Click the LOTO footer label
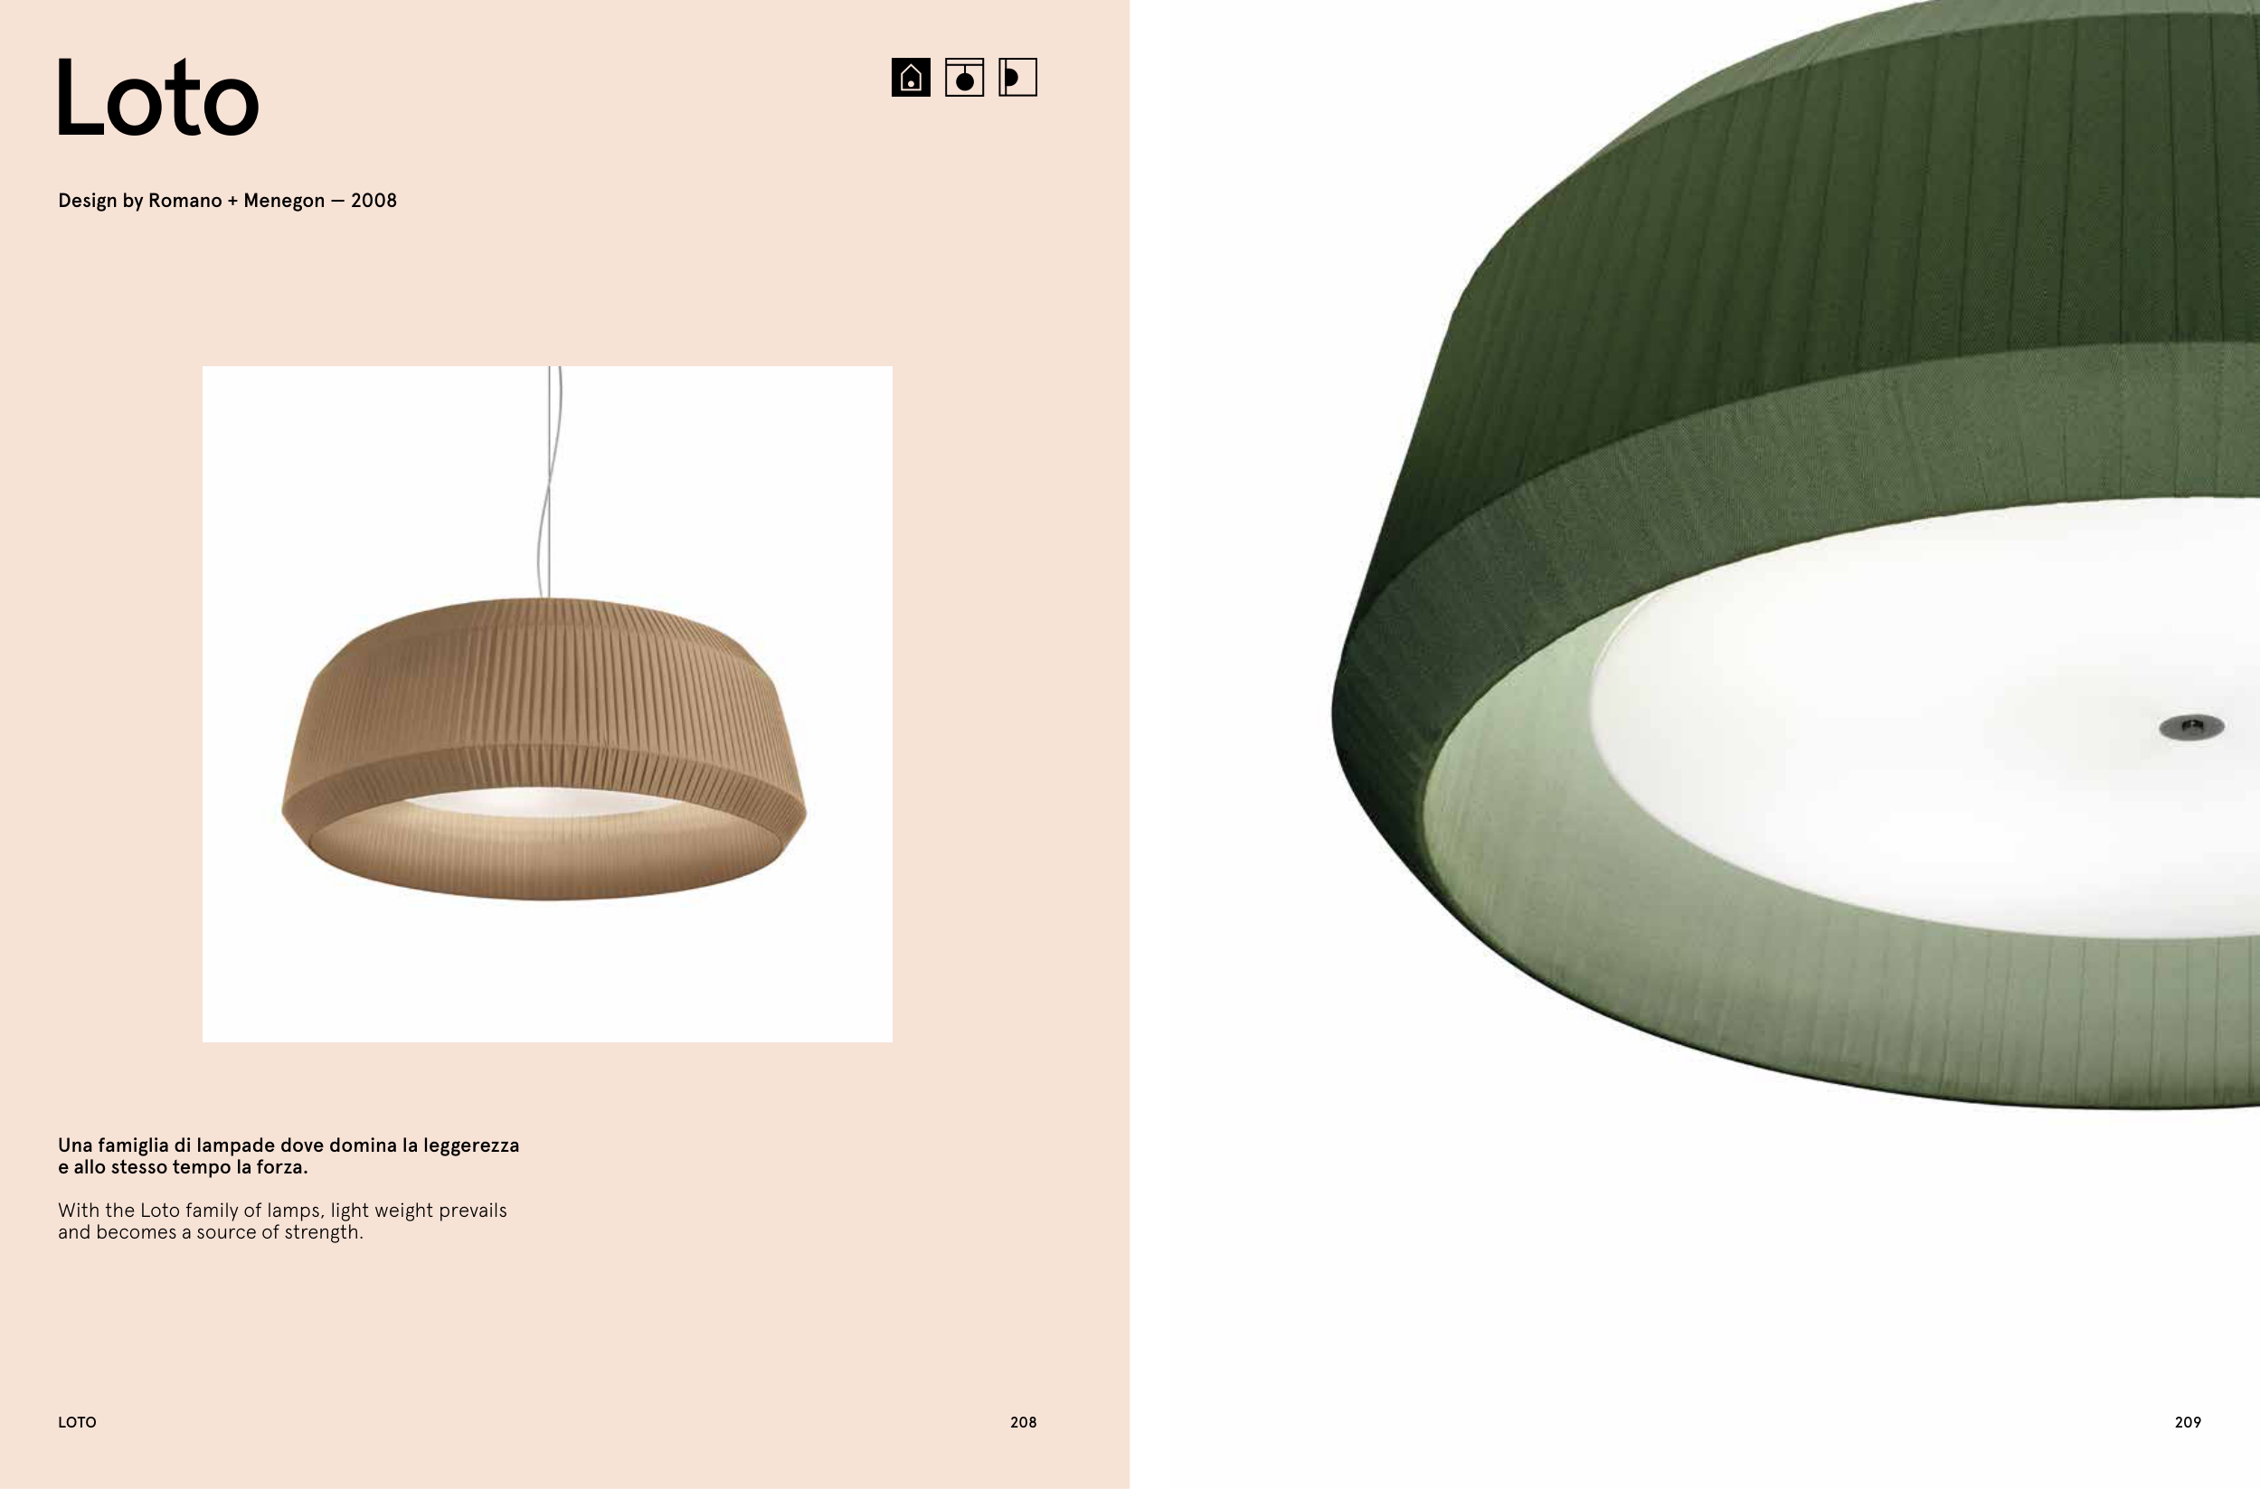The height and width of the screenshot is (1489, 2260). point(77,1421)
